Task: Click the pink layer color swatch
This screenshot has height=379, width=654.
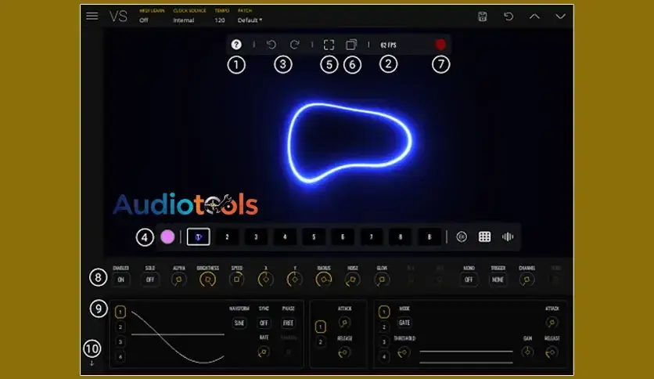Action: point(167,236)
